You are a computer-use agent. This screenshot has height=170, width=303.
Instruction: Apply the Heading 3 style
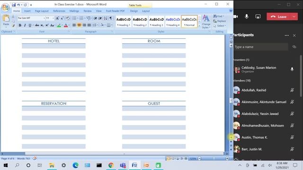coord(157,22)
